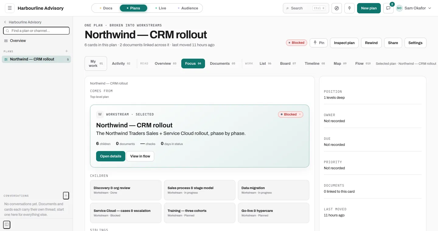
Task: Click the W workstream badge icon
Action: (100, 114)
